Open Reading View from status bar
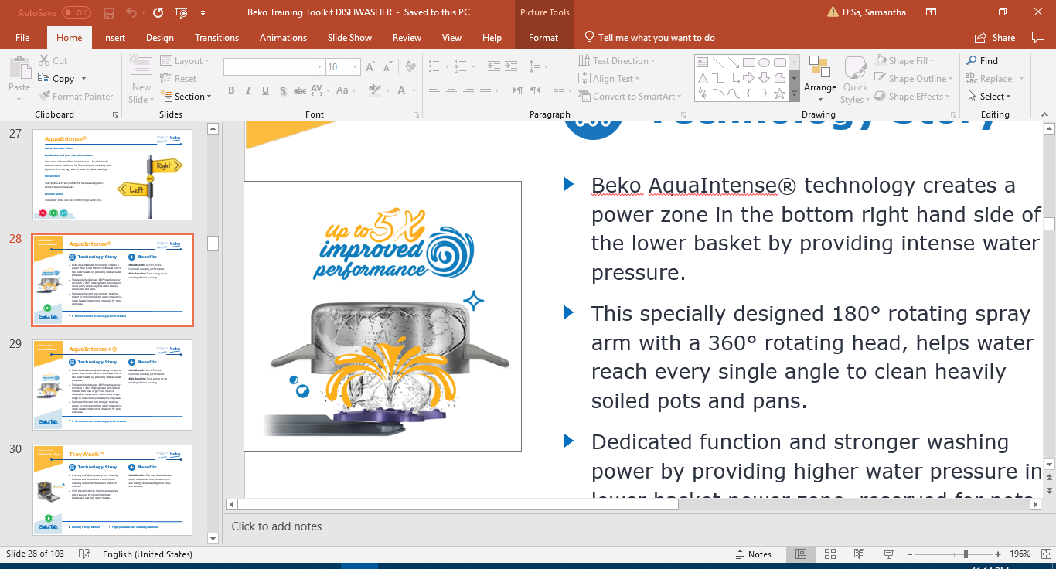Screen dimensions: 1056x569 pyautogui.click(x=857, y=554)
